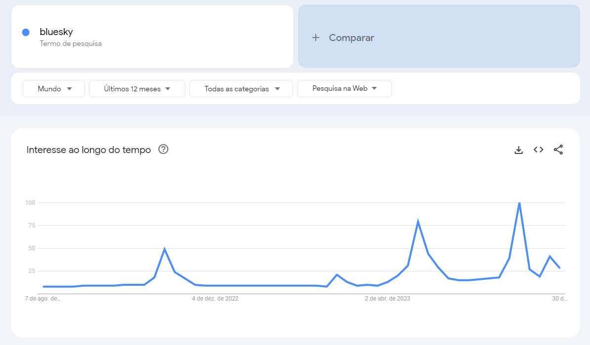Add a comparison term with Comparar
590x345 pixels.
pos(350,38)
